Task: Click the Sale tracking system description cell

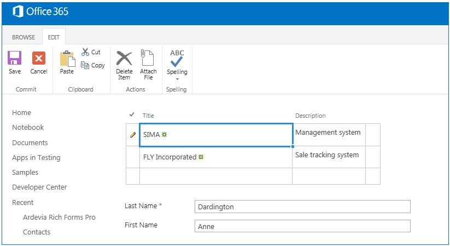Action: click(329, 157)
